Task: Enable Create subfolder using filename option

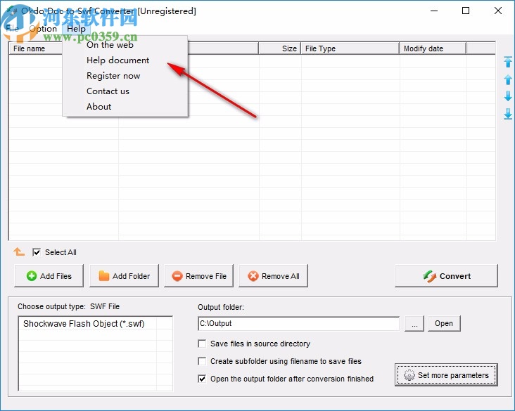Action: (202, 361)
